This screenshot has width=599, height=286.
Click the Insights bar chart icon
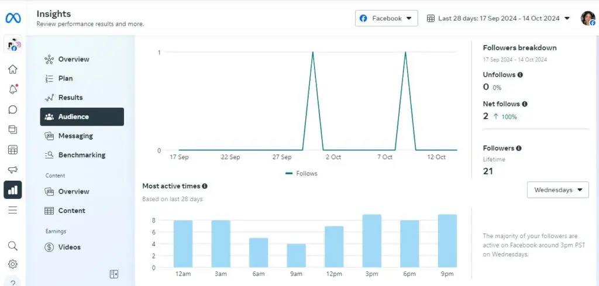(12, 189)
